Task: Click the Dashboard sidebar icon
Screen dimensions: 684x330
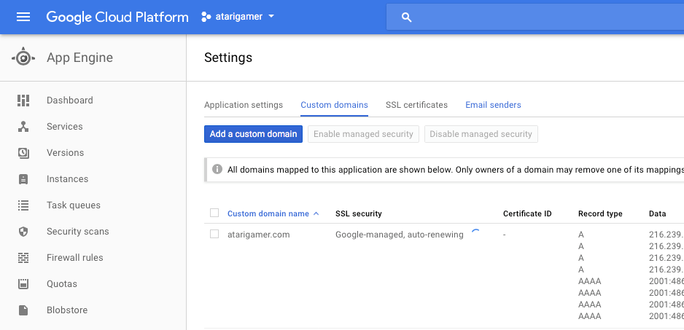Action: coord(23,101)
